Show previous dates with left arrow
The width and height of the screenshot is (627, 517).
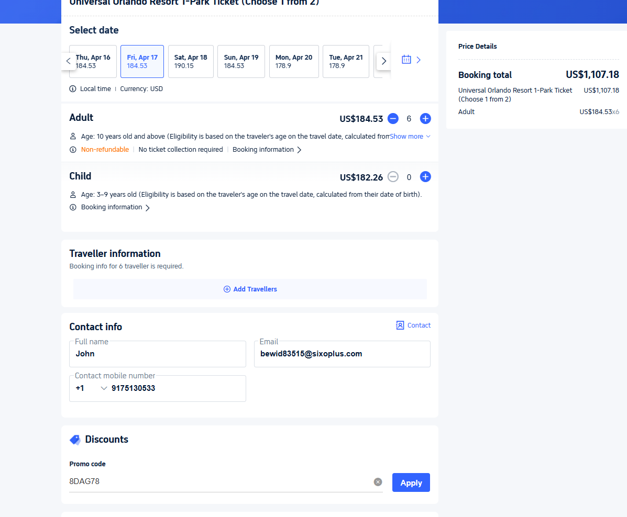pos(69,61)
